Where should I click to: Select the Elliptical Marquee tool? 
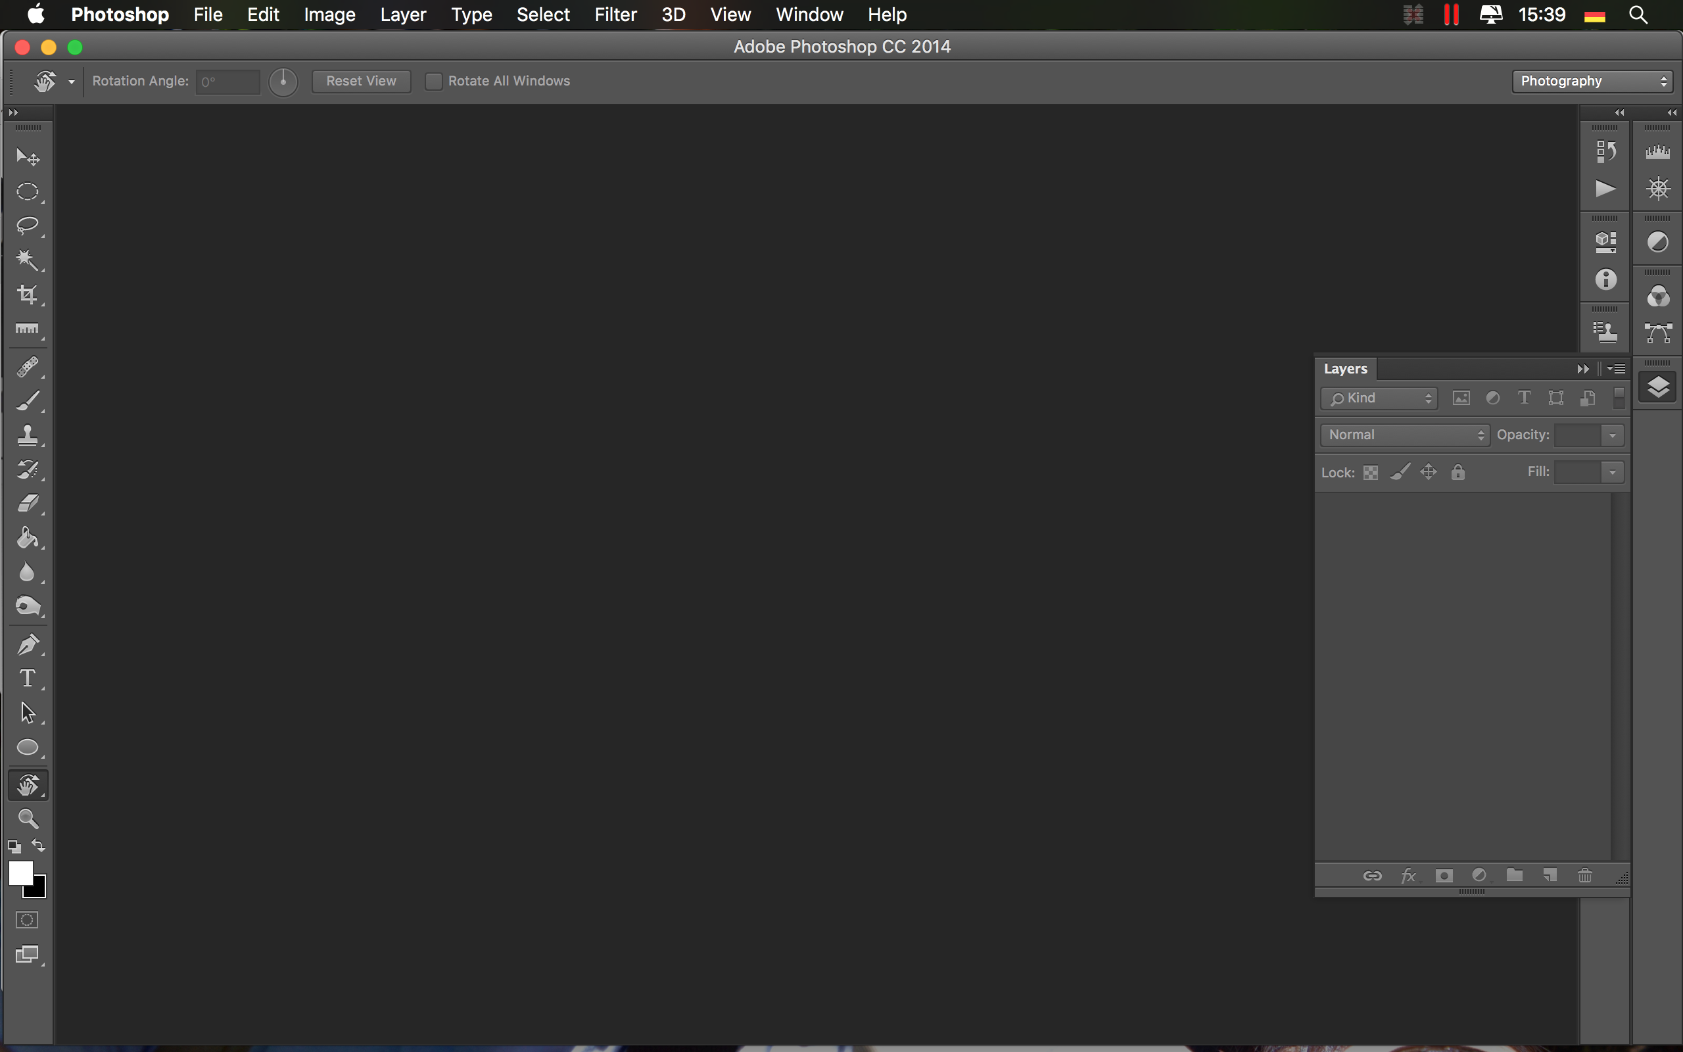point(28,191)
